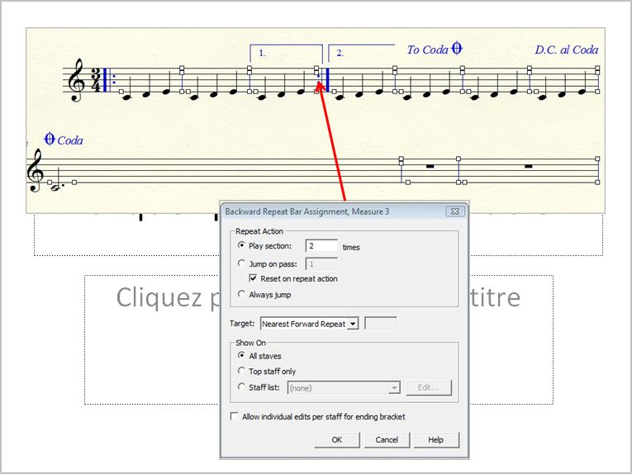Viewport: 632px width, 474px height.
Task: Choose the Staff list radio button
Action: tap(241, 387)
